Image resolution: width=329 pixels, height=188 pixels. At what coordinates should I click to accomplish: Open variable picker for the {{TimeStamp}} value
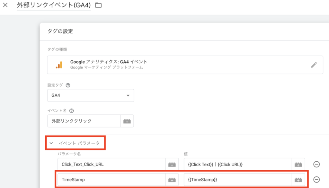[x=298, y=180]
